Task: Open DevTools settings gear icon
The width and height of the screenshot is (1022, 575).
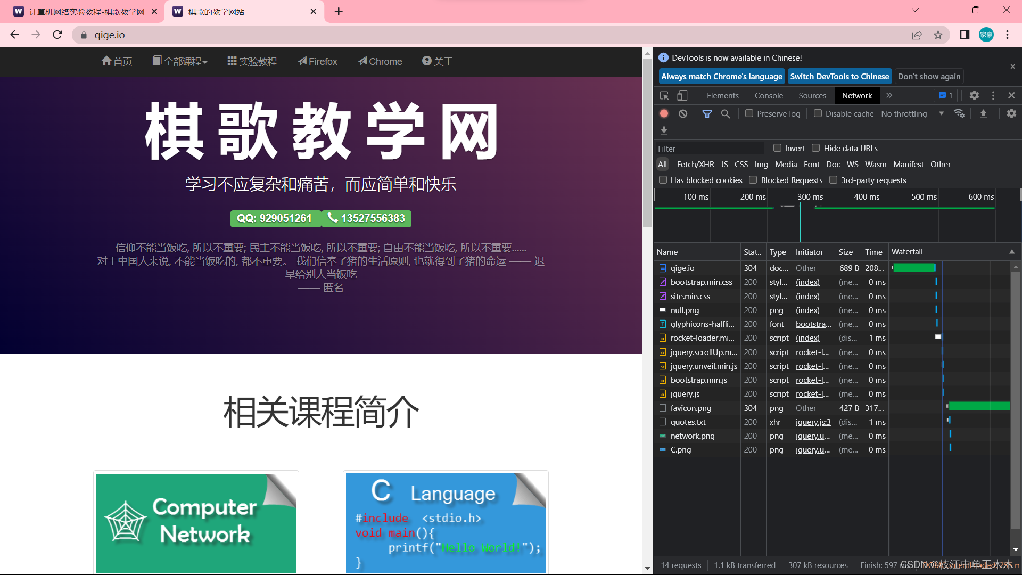Action: [x=974, y=95]
